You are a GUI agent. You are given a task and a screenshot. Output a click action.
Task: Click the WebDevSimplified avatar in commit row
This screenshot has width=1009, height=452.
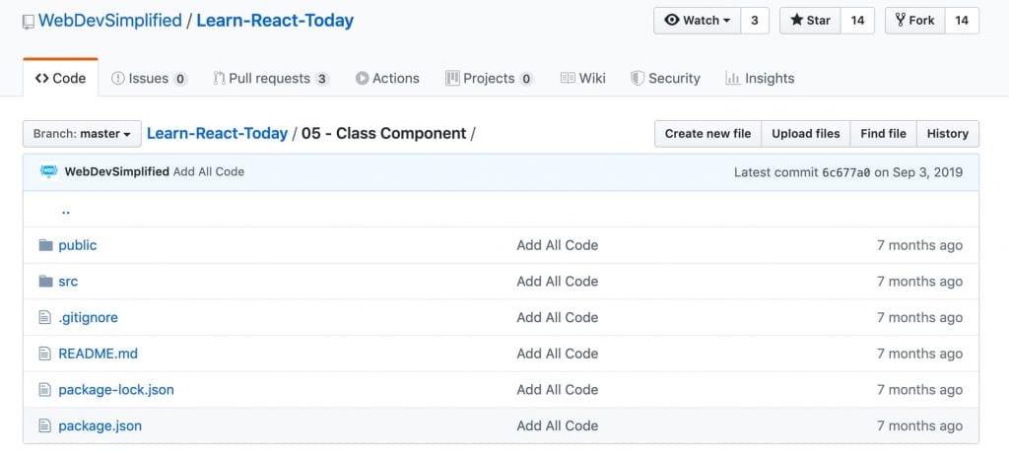48,171
